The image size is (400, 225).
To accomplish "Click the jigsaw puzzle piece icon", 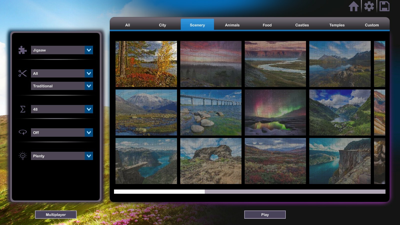I will pyautogui.click(x=22, y=50).
